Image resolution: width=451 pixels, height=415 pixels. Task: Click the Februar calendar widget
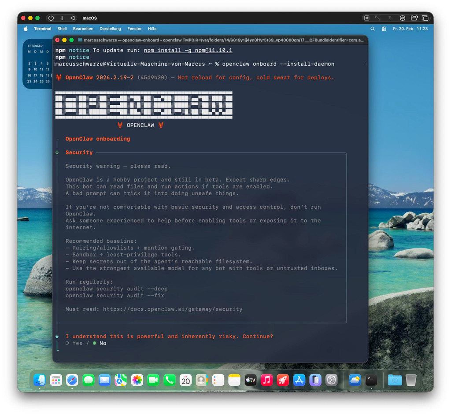click(39, 64)
